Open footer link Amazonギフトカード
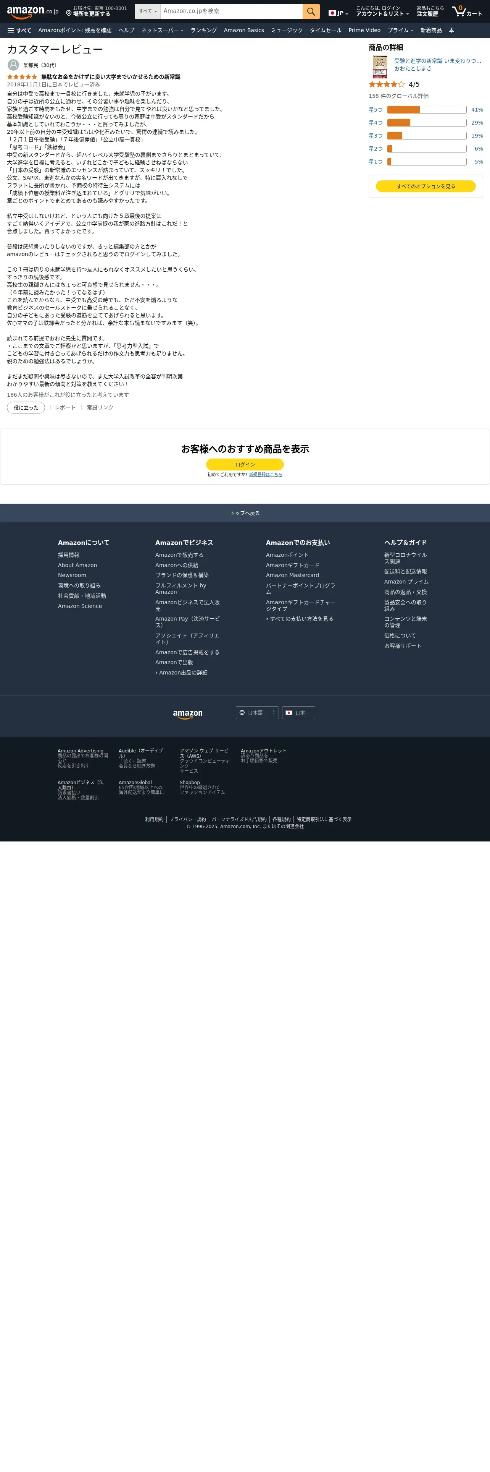 click(293, 565)
